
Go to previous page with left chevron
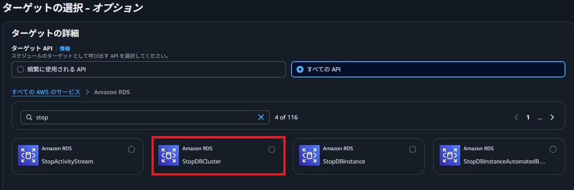pos(516,117)
